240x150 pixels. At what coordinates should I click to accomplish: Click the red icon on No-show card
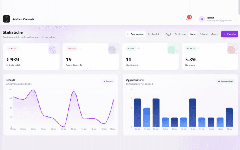pos(231,50)
